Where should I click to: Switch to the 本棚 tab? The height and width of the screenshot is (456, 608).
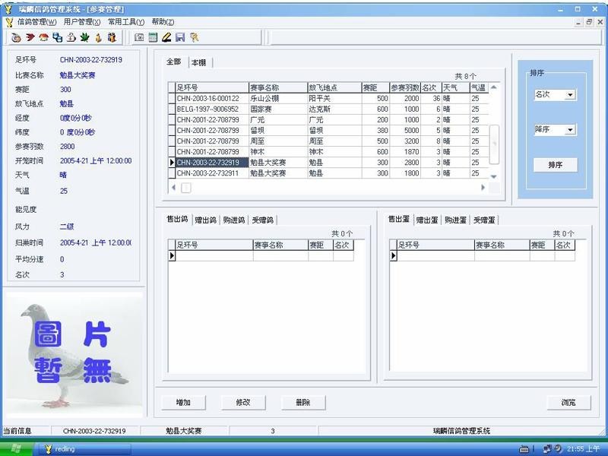[198, 62]
